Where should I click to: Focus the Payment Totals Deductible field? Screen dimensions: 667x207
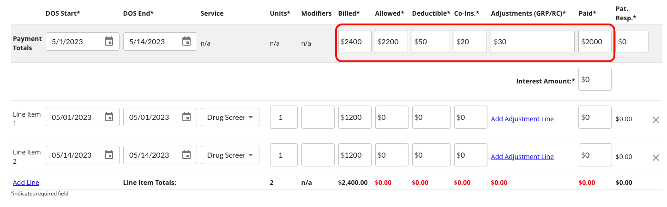point(431,41)
